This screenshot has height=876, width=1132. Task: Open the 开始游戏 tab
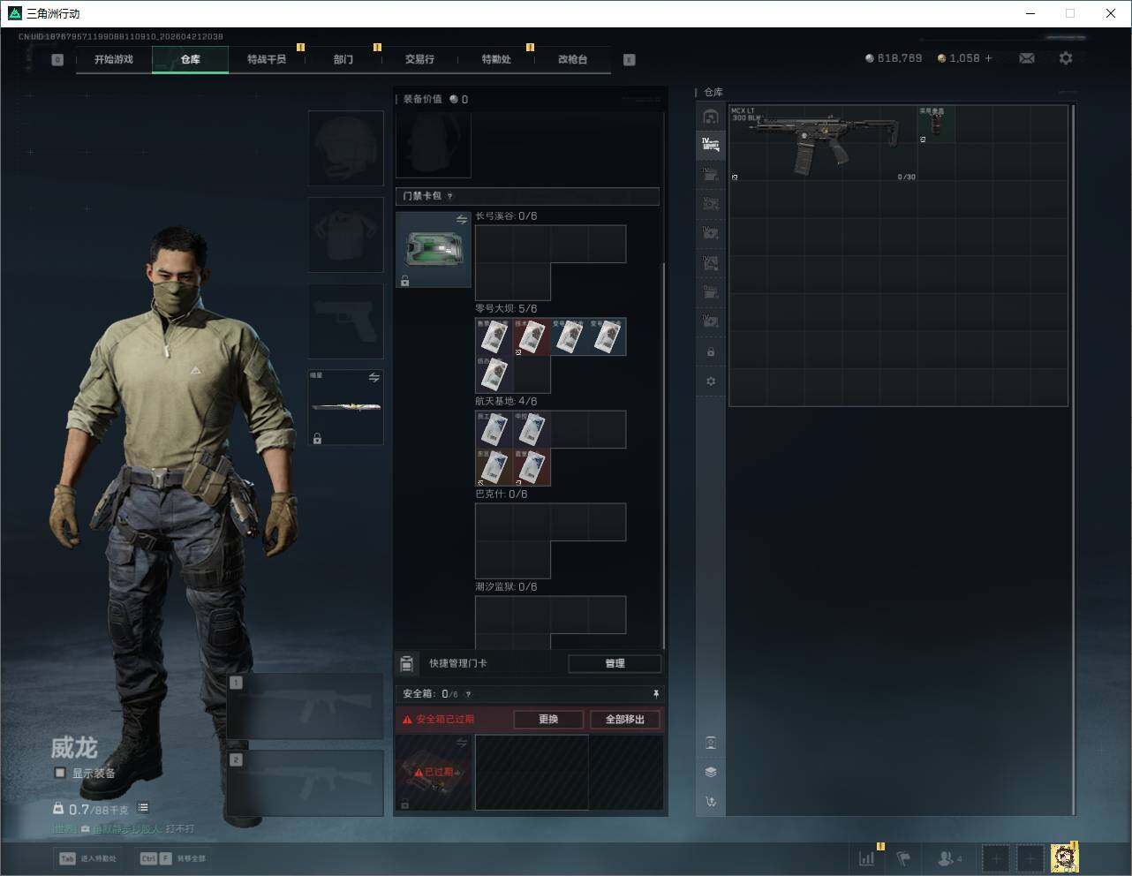(x=114, y=59)
